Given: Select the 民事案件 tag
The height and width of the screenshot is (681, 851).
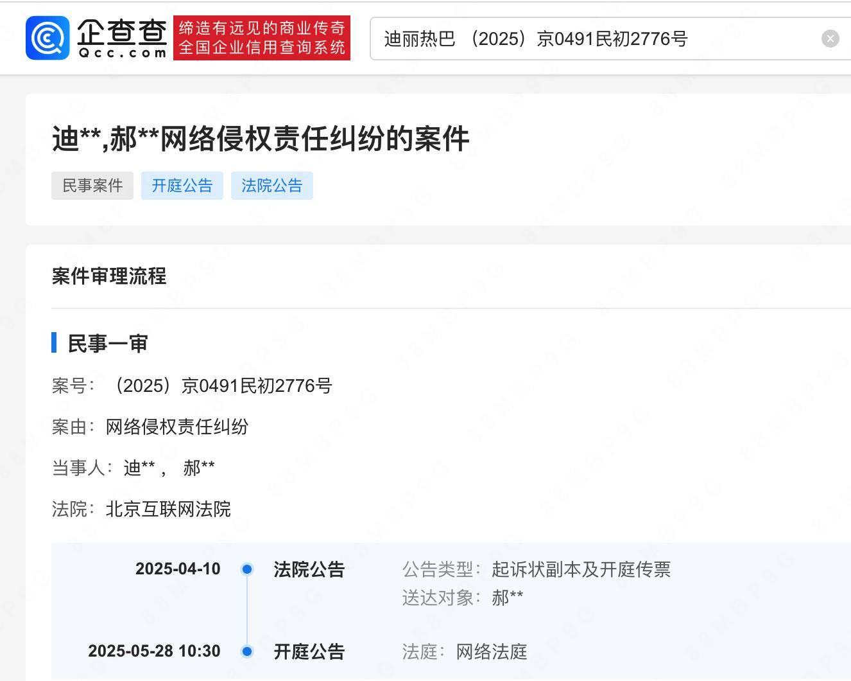Looking at the screenshot, I should click(92, 186).
